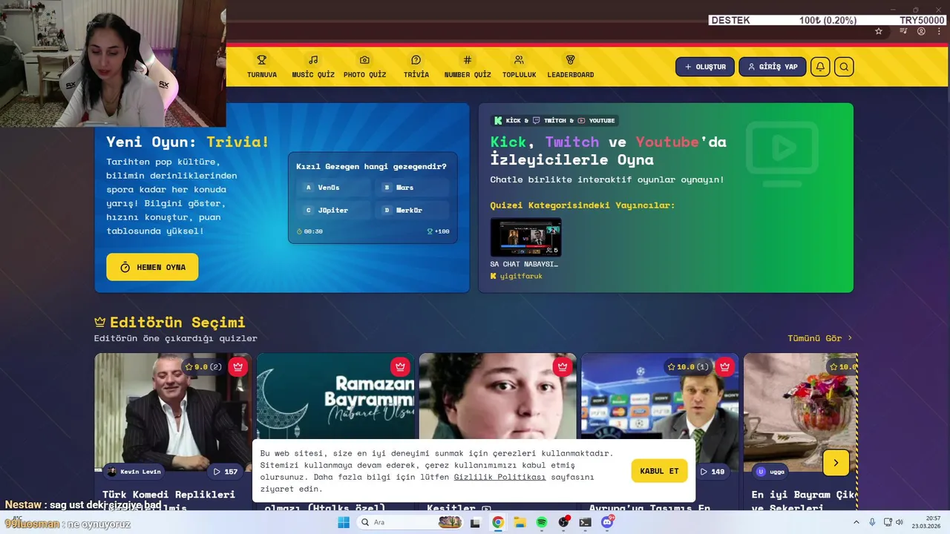
Task: Open yigitfaruk streamer name
Action: pyautogui.click(x=521, y=276)
